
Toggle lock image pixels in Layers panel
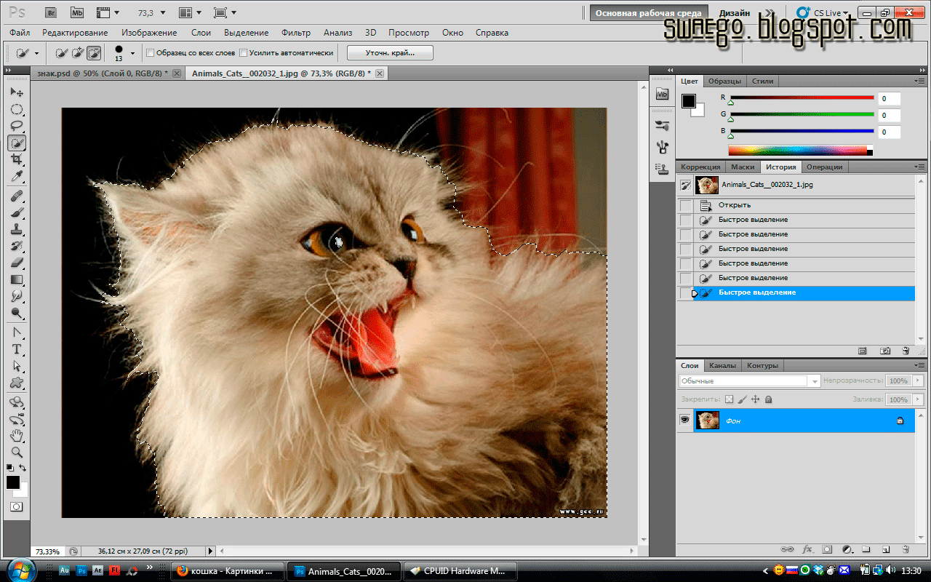click(x=743, y=399)
